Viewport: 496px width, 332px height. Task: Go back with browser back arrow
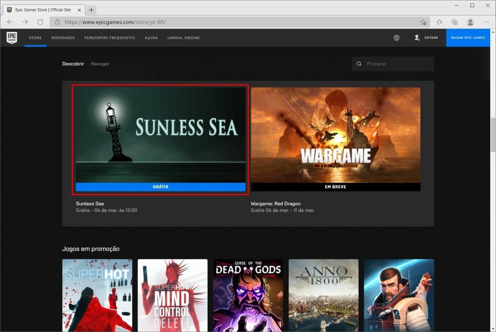point(10,22)
